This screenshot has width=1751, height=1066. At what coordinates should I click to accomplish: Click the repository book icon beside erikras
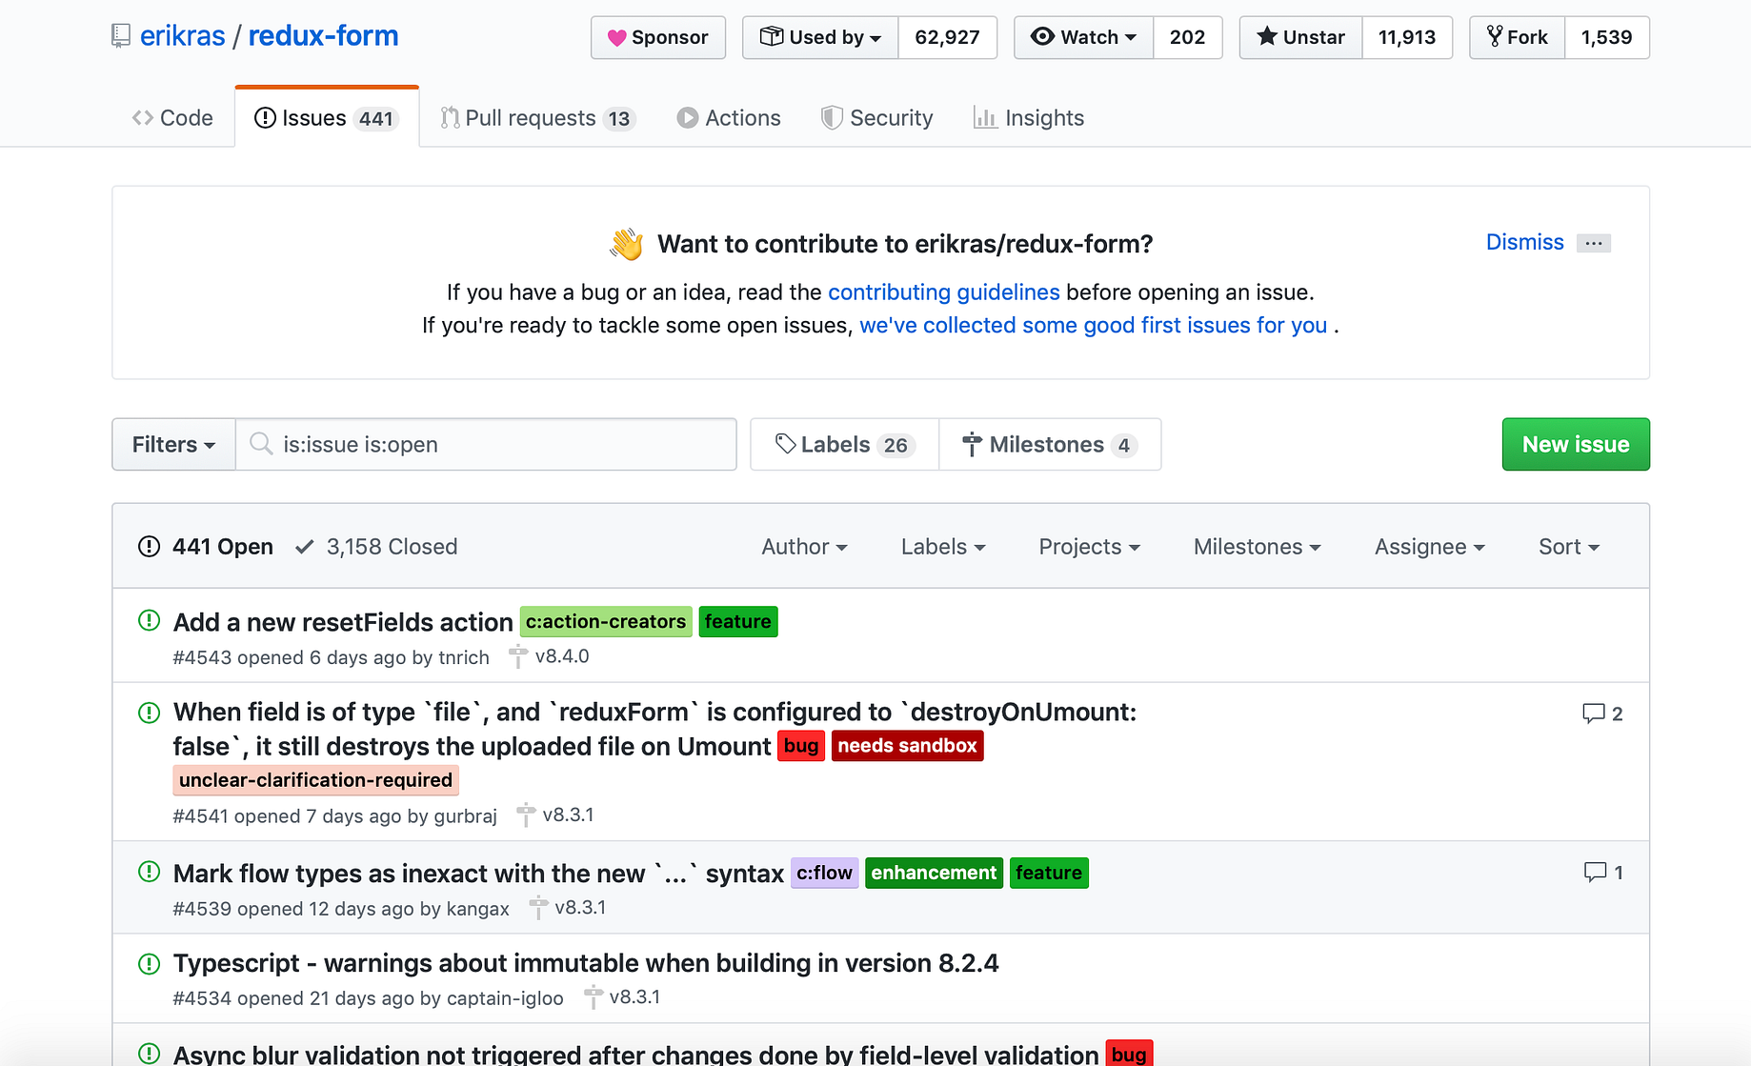coord(120,36)
